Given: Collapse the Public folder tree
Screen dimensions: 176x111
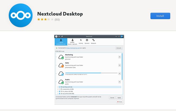Looking at the screenshot, I should pos(56,82).
